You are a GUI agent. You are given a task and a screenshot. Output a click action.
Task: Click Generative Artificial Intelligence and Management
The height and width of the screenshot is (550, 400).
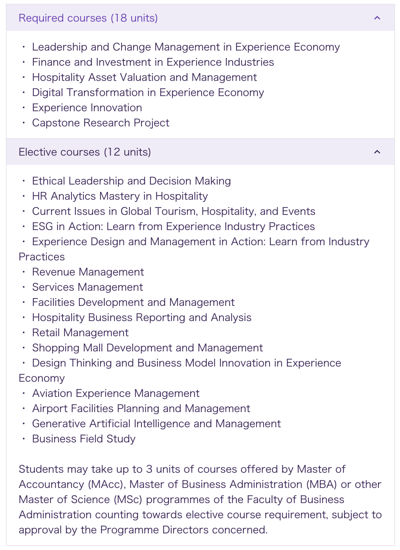click(x=156, y=424)
